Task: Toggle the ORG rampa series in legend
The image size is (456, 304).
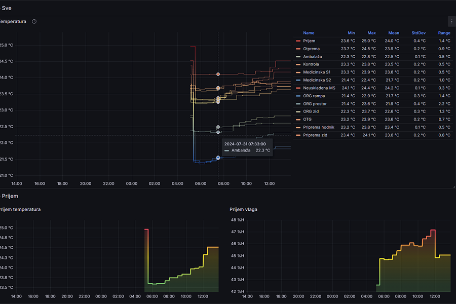Action: click(314, 96)
